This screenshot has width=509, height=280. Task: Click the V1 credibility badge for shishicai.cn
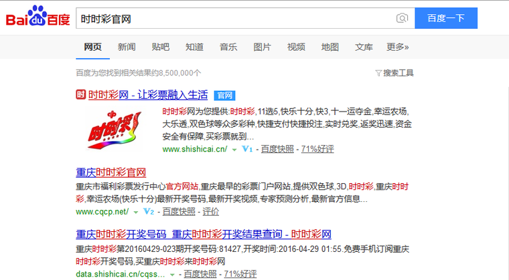247,149
